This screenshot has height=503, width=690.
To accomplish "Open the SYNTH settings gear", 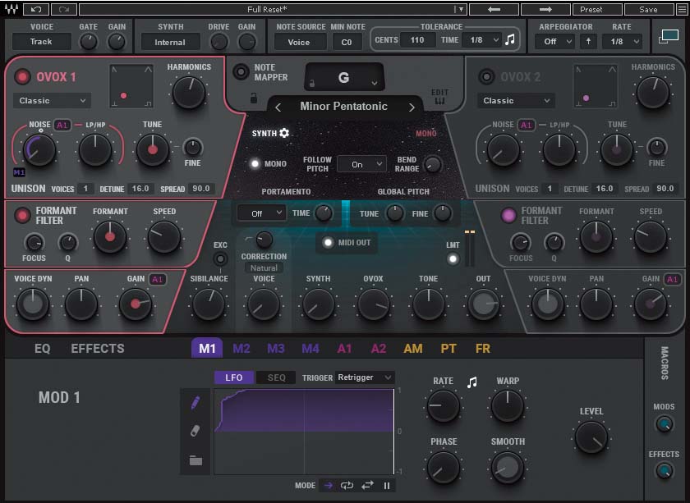I will coord(284,133).
